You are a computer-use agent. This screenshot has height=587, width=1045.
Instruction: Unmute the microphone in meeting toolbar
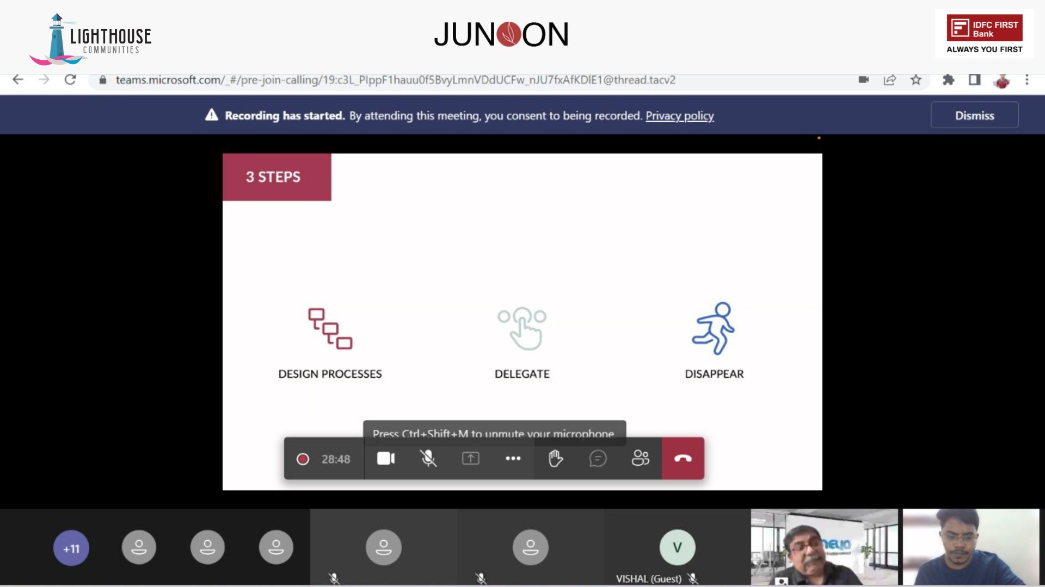click(x=428, y=459)
